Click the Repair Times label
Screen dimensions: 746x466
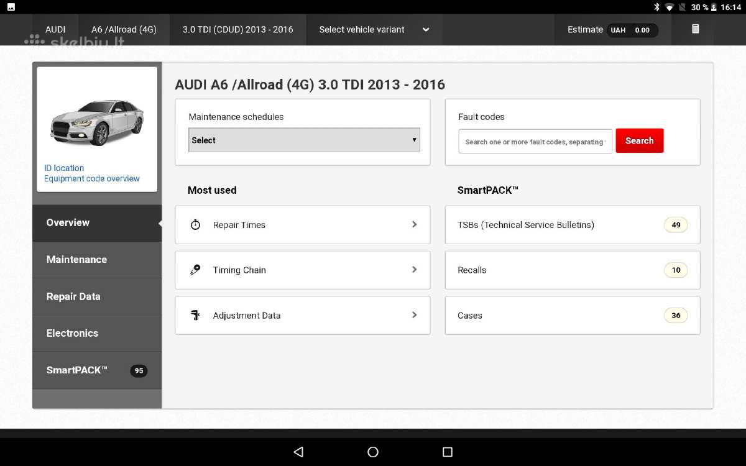(239, 225)
